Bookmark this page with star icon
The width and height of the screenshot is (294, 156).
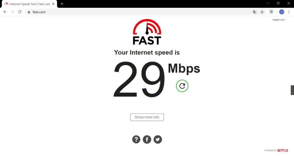262,12
